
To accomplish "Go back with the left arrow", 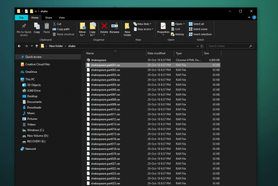I will click(19, 46).
